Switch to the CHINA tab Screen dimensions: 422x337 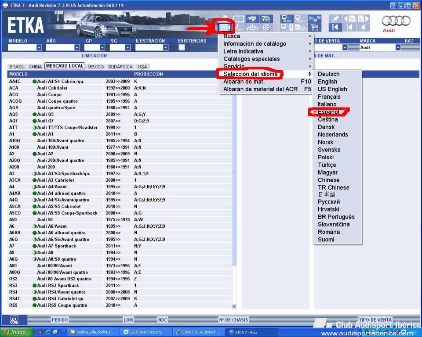pyautogui.click(x=35, y=67)
